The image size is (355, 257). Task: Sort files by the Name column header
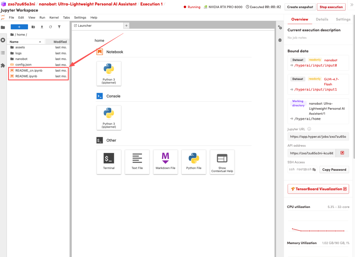point(14,42)
